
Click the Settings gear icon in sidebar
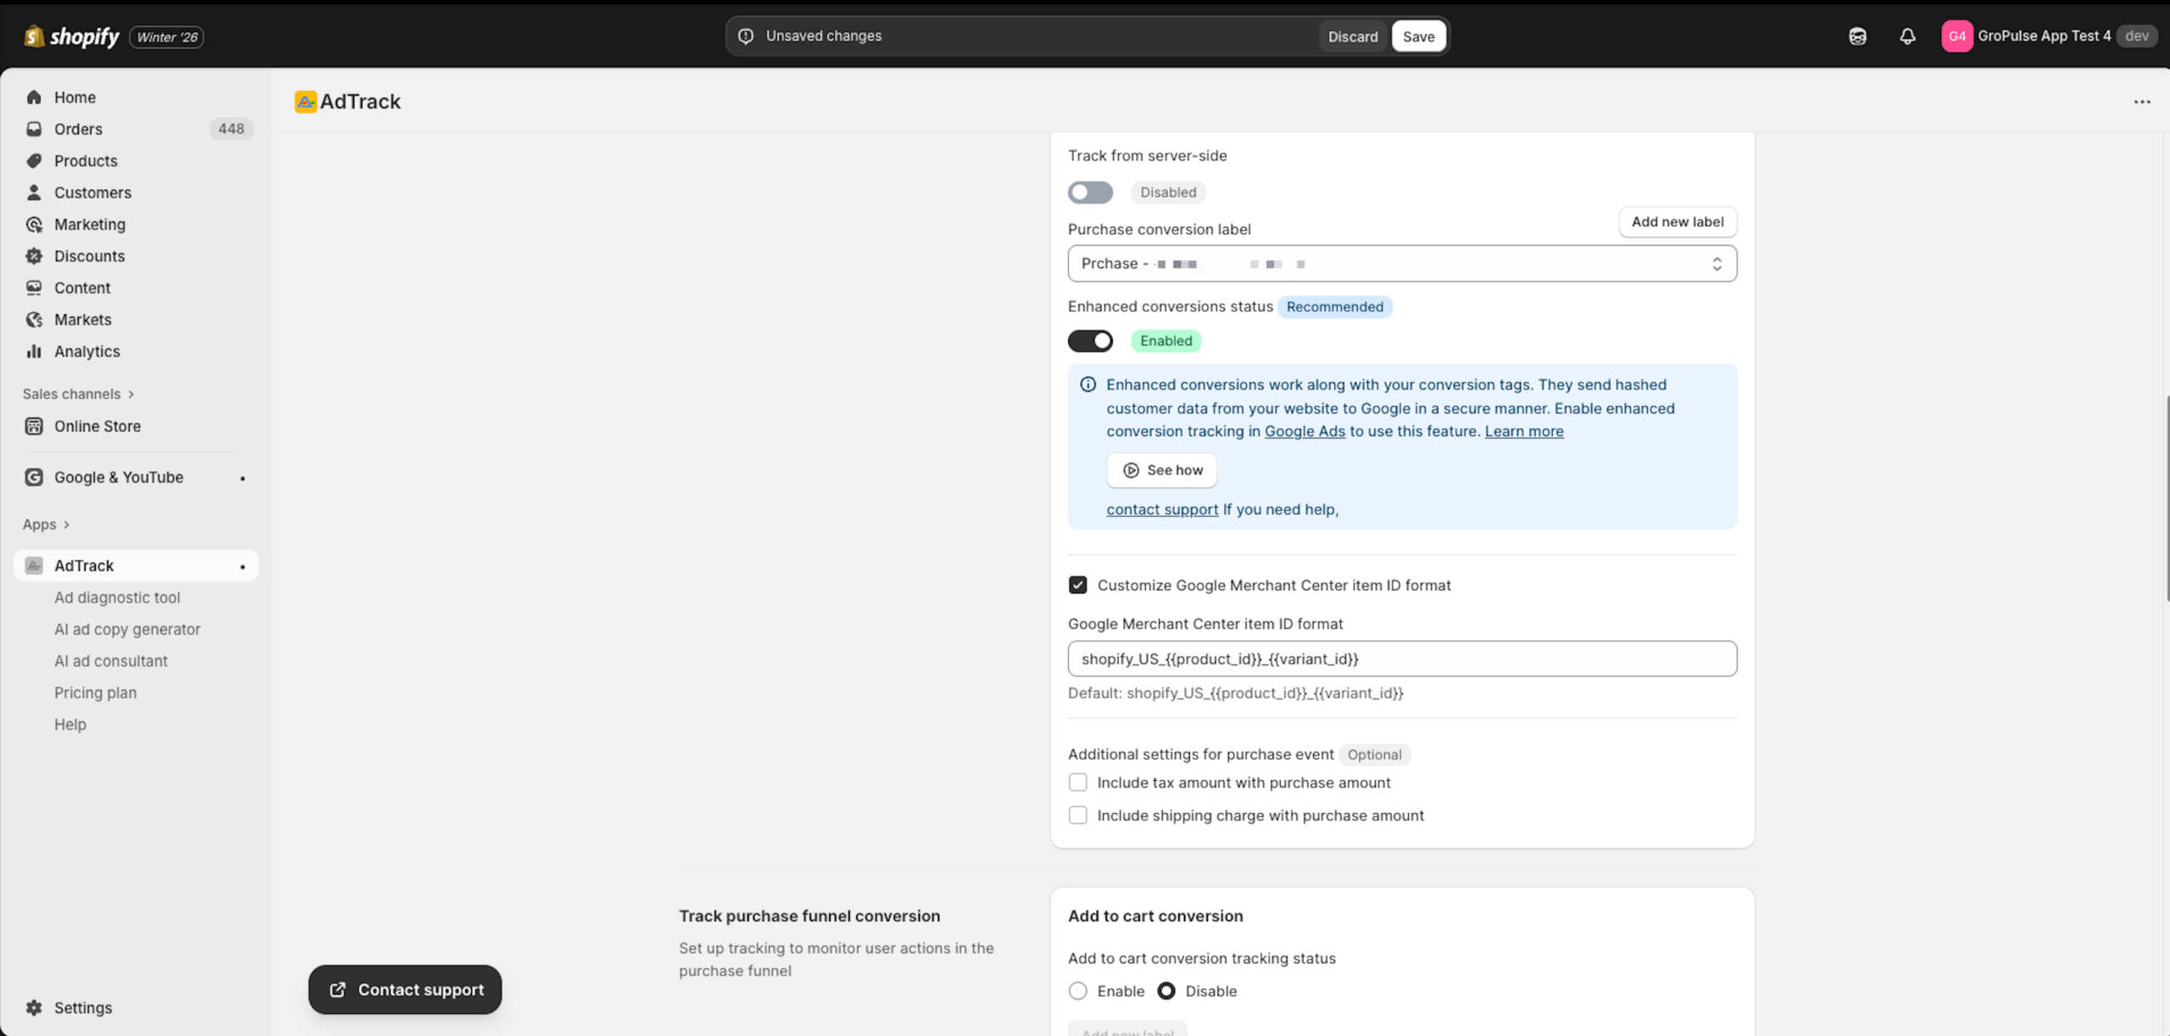pyautogui.click(x=34, y=1007)
